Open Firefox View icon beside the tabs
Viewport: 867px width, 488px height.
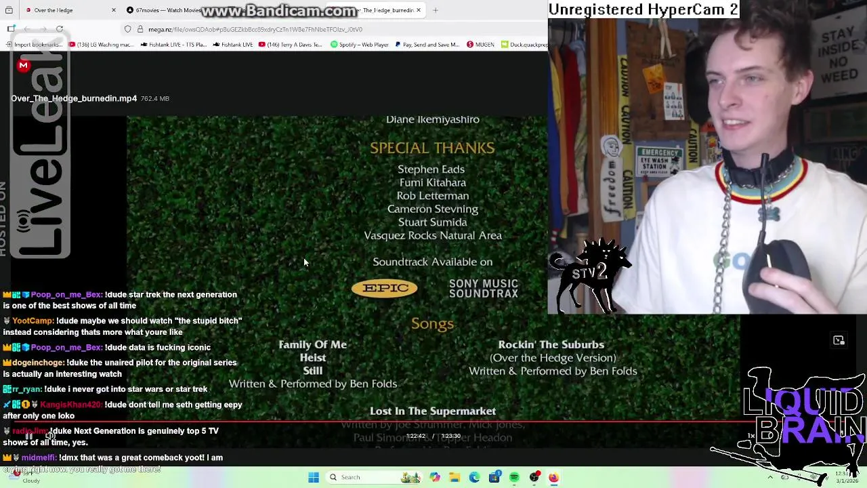9,10
